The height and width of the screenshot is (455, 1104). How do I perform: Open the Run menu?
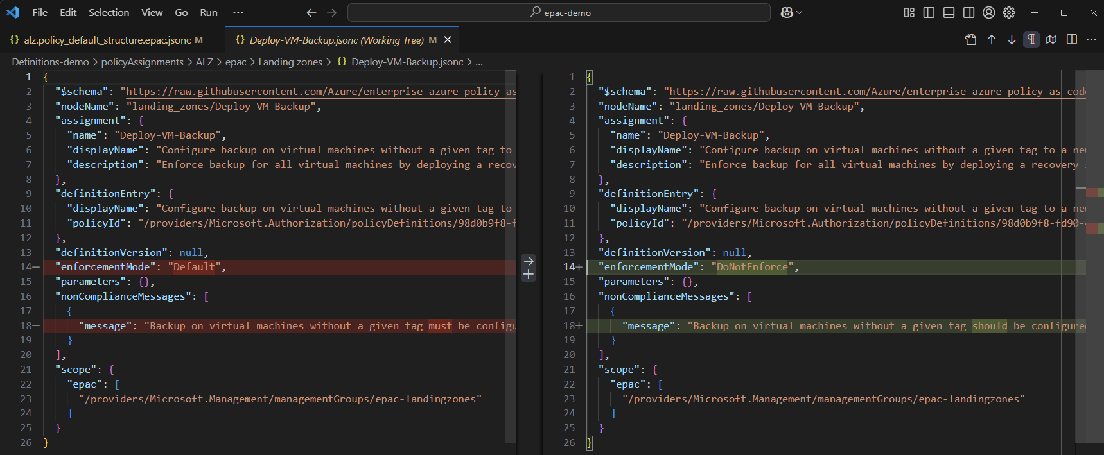[209, 13]
